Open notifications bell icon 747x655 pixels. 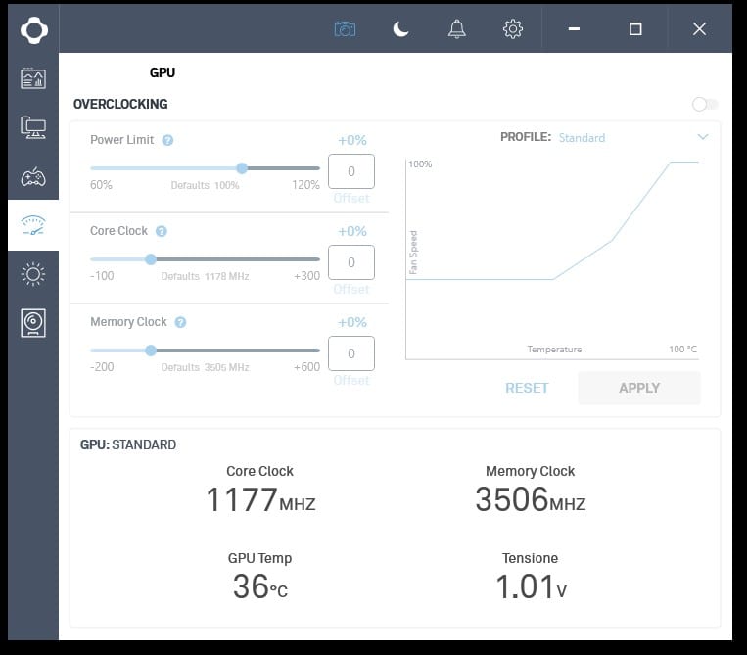click(456, 29)
